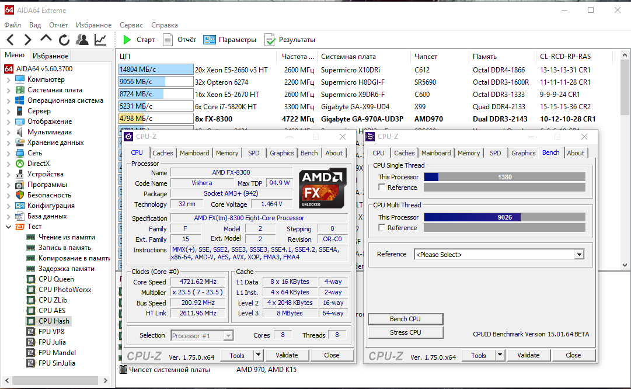Click the multi thread 9026 score bar

(505, 217)
